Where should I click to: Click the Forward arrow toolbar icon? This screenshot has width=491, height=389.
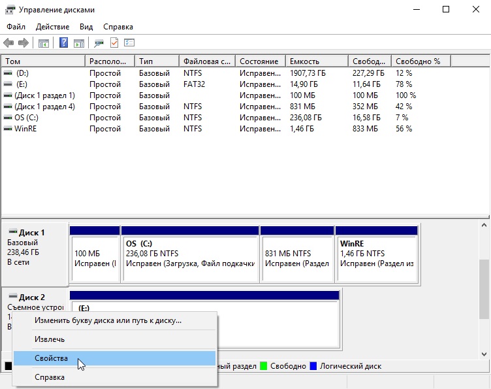(x=24, y=43)
